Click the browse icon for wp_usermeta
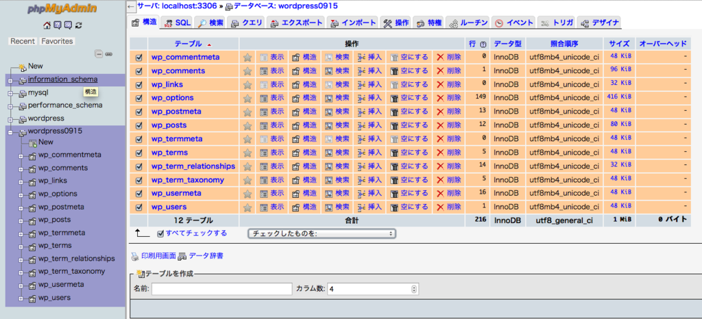The height and width of the screenshot is (319, 702). (264, 194)
